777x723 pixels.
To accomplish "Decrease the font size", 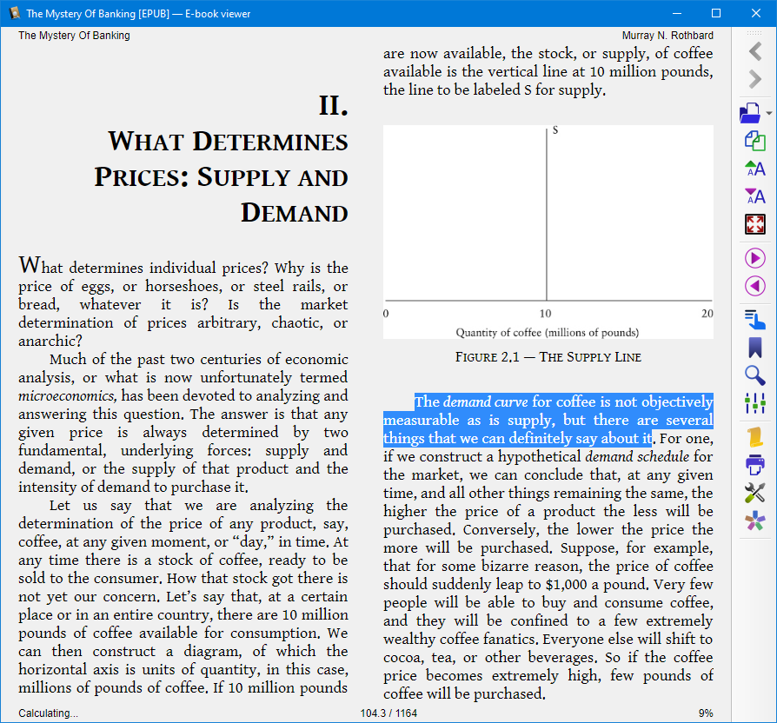I will [x=754, y=196].
